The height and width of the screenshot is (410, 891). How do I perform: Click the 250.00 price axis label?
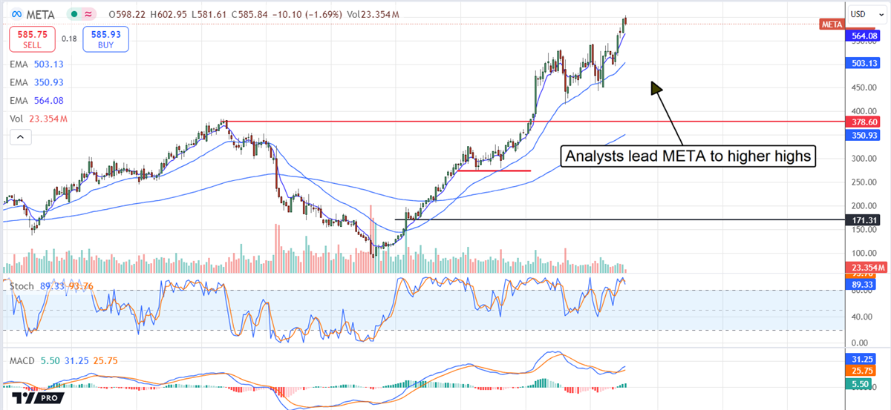tap(864, 182)
